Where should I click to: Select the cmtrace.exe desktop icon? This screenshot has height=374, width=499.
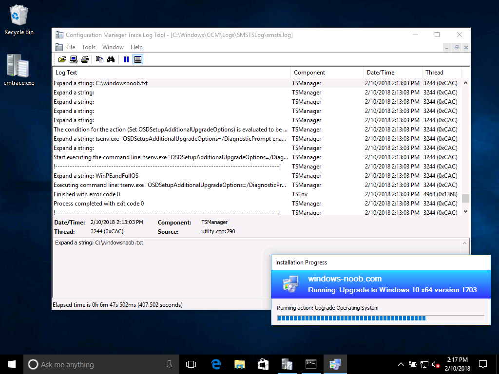pyautogui.click(x=19, y=70)
